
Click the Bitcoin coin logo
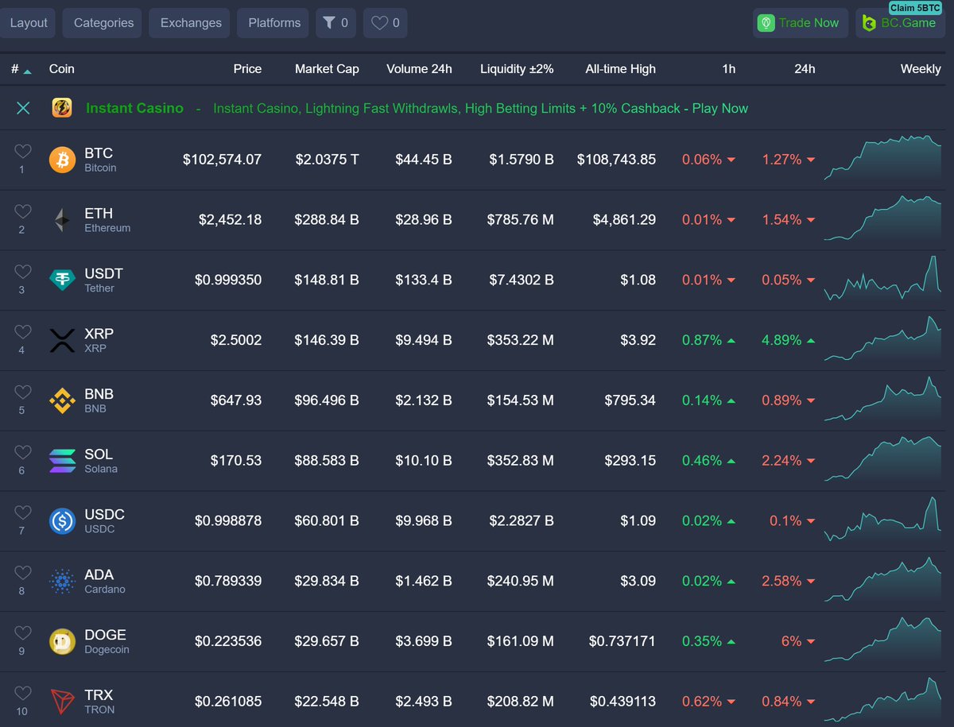coord(62,160)
